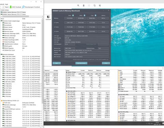Image resolution: width=164 pixels, height=128 pixels.
Task: Click the info icon next to Write
Action: tap(84, 15)
